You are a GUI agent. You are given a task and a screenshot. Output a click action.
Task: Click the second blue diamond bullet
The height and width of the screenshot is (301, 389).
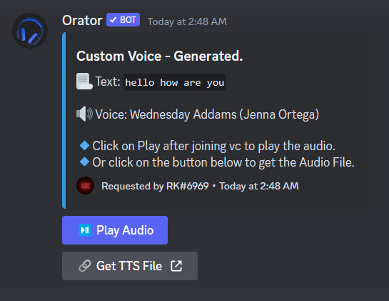coord(85,162)
